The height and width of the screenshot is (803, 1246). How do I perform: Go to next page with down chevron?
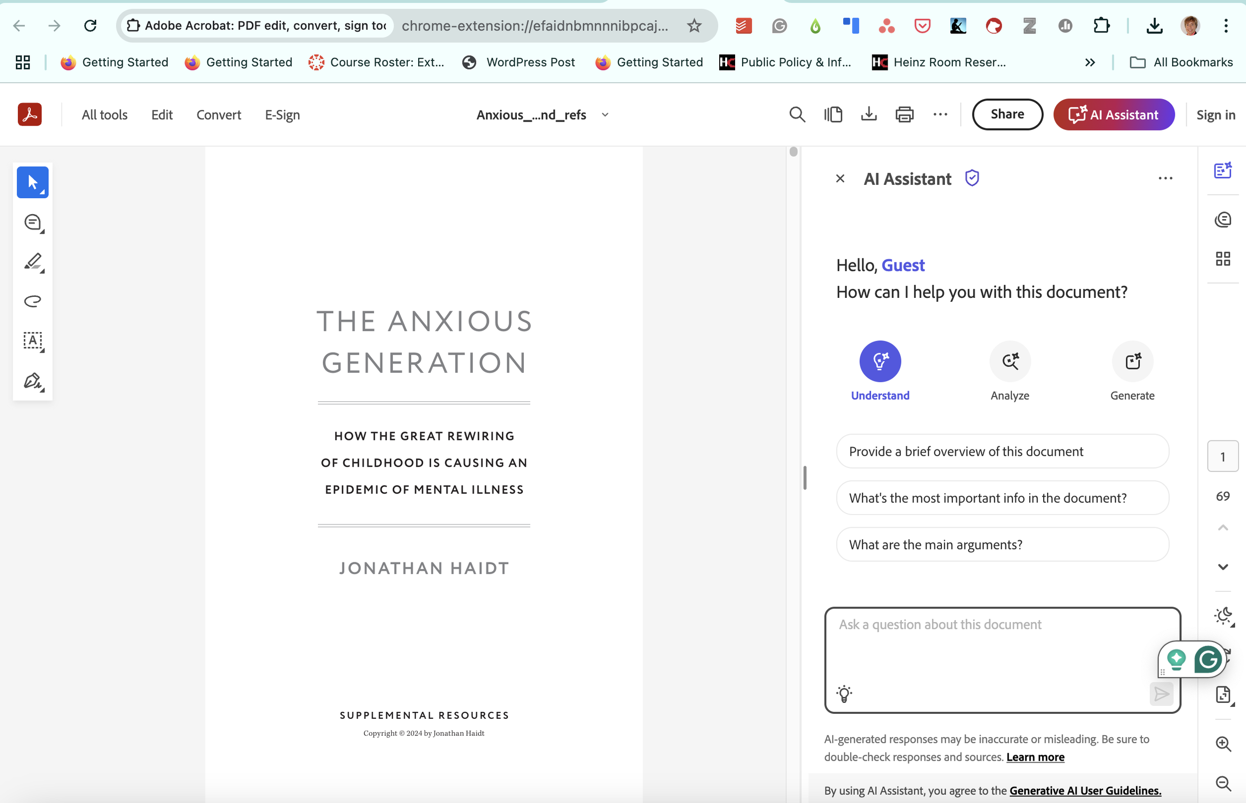point(1223,567)
